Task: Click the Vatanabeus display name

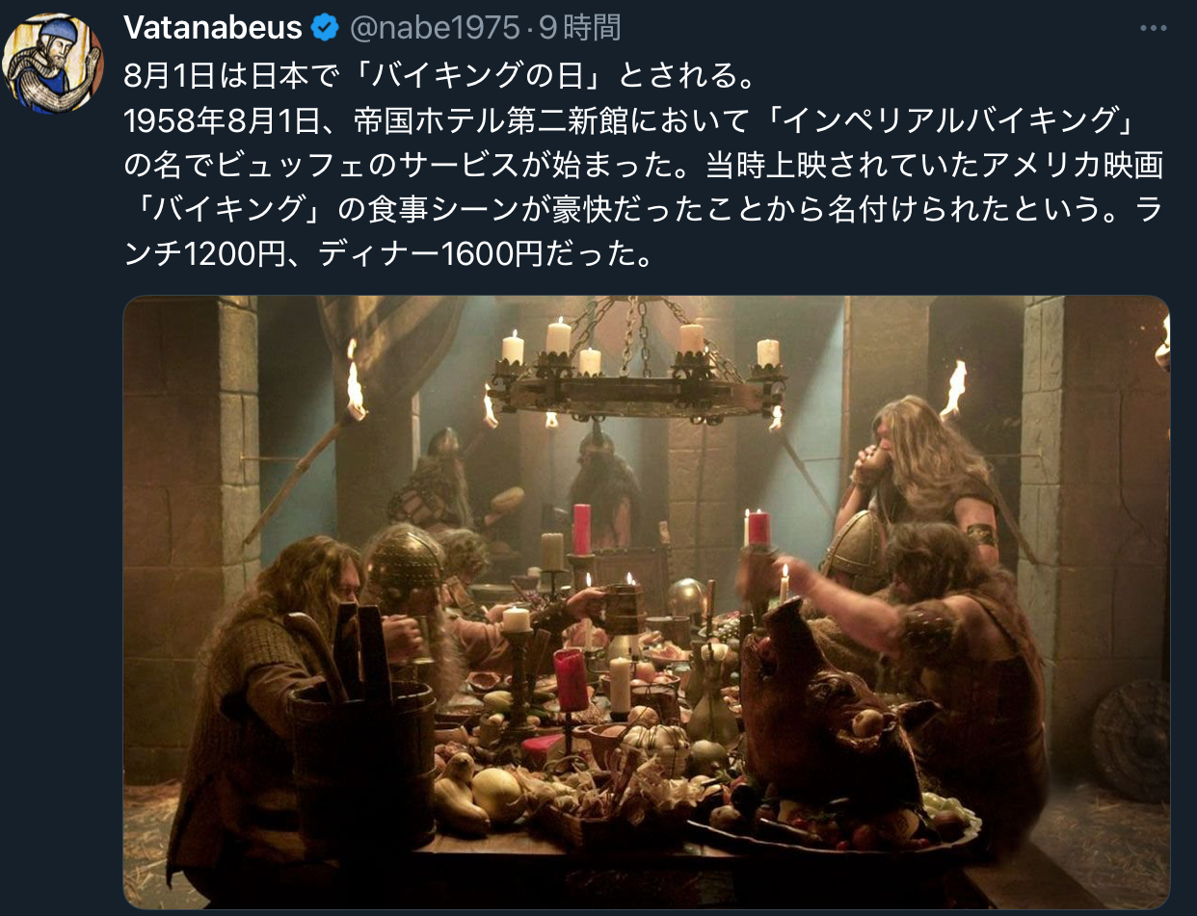Action: (x=213, y=28)
